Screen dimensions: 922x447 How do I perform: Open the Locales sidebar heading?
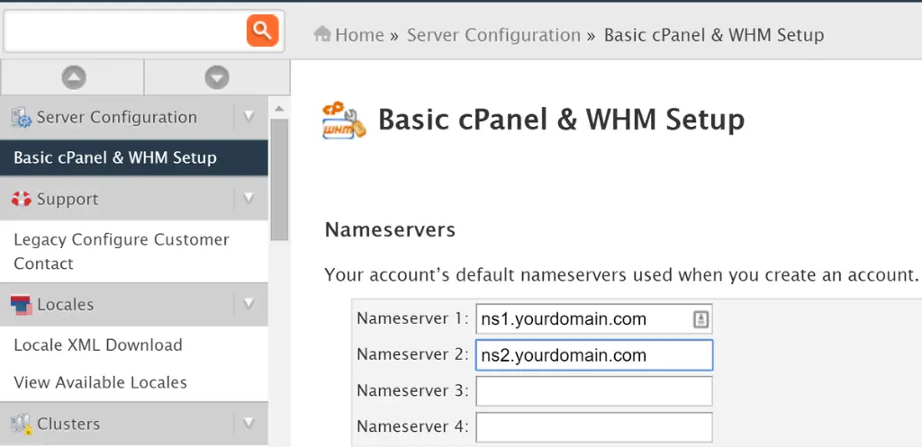[x=65, y=304]
